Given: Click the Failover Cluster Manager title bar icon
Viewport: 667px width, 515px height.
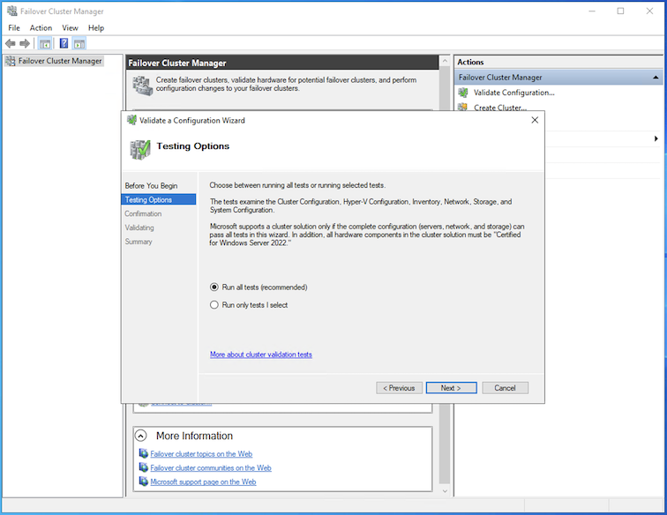Looking at the screenshot, I should tap(12, 11).
